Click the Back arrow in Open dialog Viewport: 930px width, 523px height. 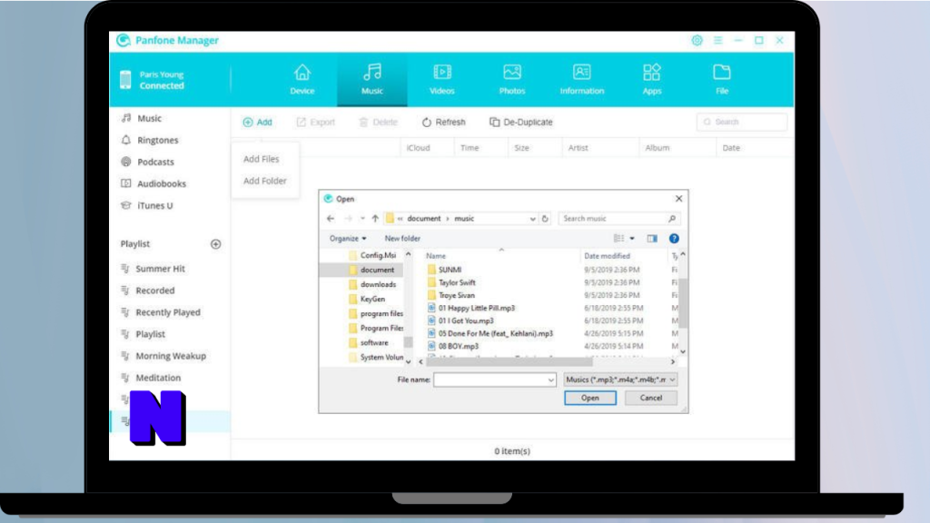point(331,219)
